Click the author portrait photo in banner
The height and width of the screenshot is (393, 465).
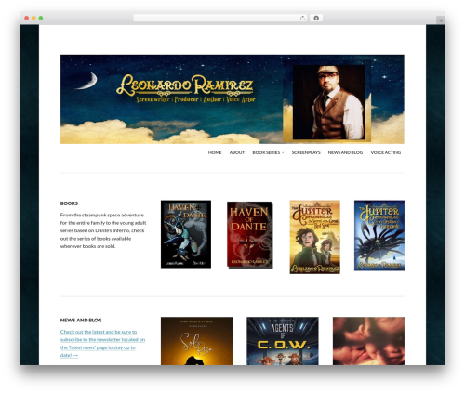(329, 102)
